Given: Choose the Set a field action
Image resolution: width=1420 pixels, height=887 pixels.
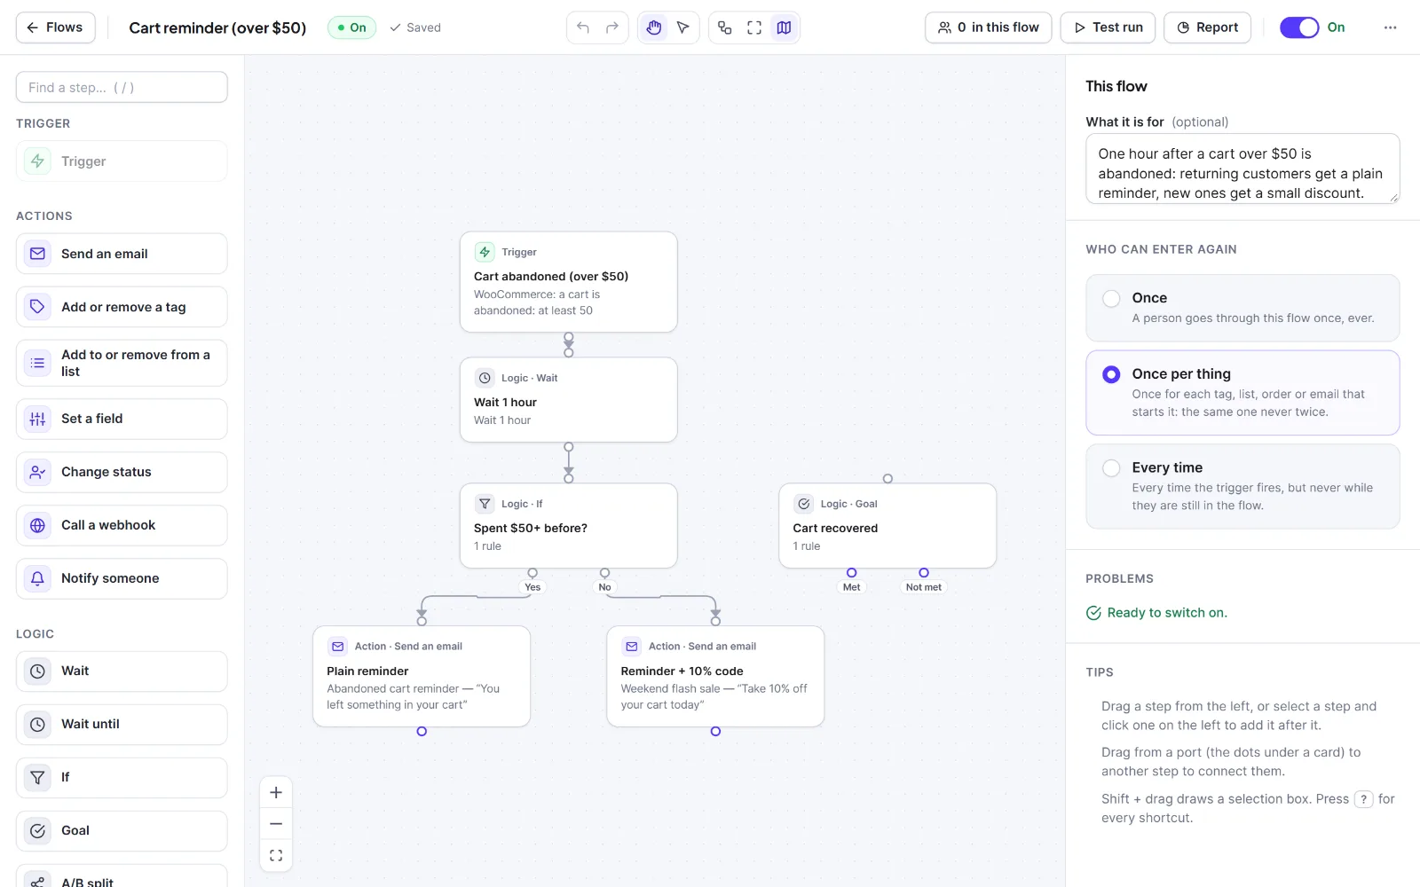Looking at the screenshot, I should pyautogui.click(x=122, y=419).
